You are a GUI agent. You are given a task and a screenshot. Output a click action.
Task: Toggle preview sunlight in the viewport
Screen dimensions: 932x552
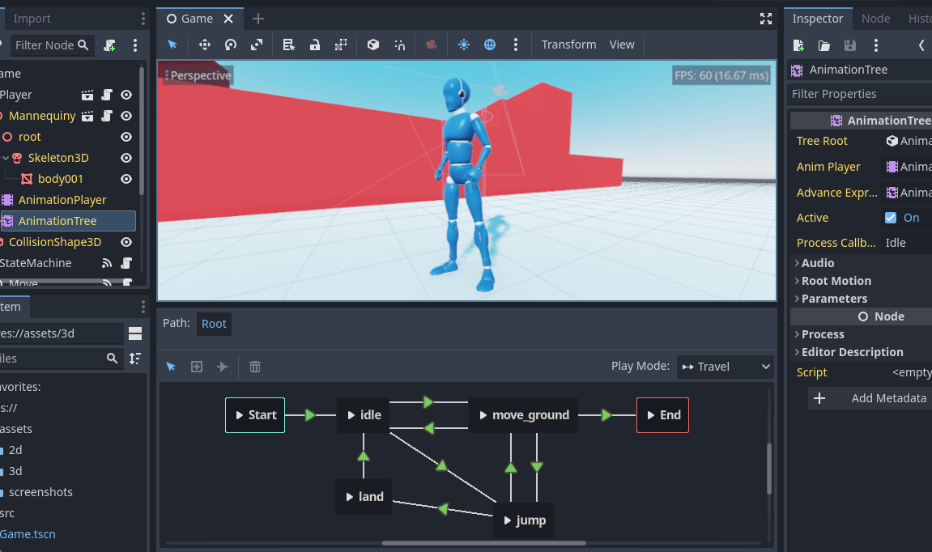[x=464, y=45]
